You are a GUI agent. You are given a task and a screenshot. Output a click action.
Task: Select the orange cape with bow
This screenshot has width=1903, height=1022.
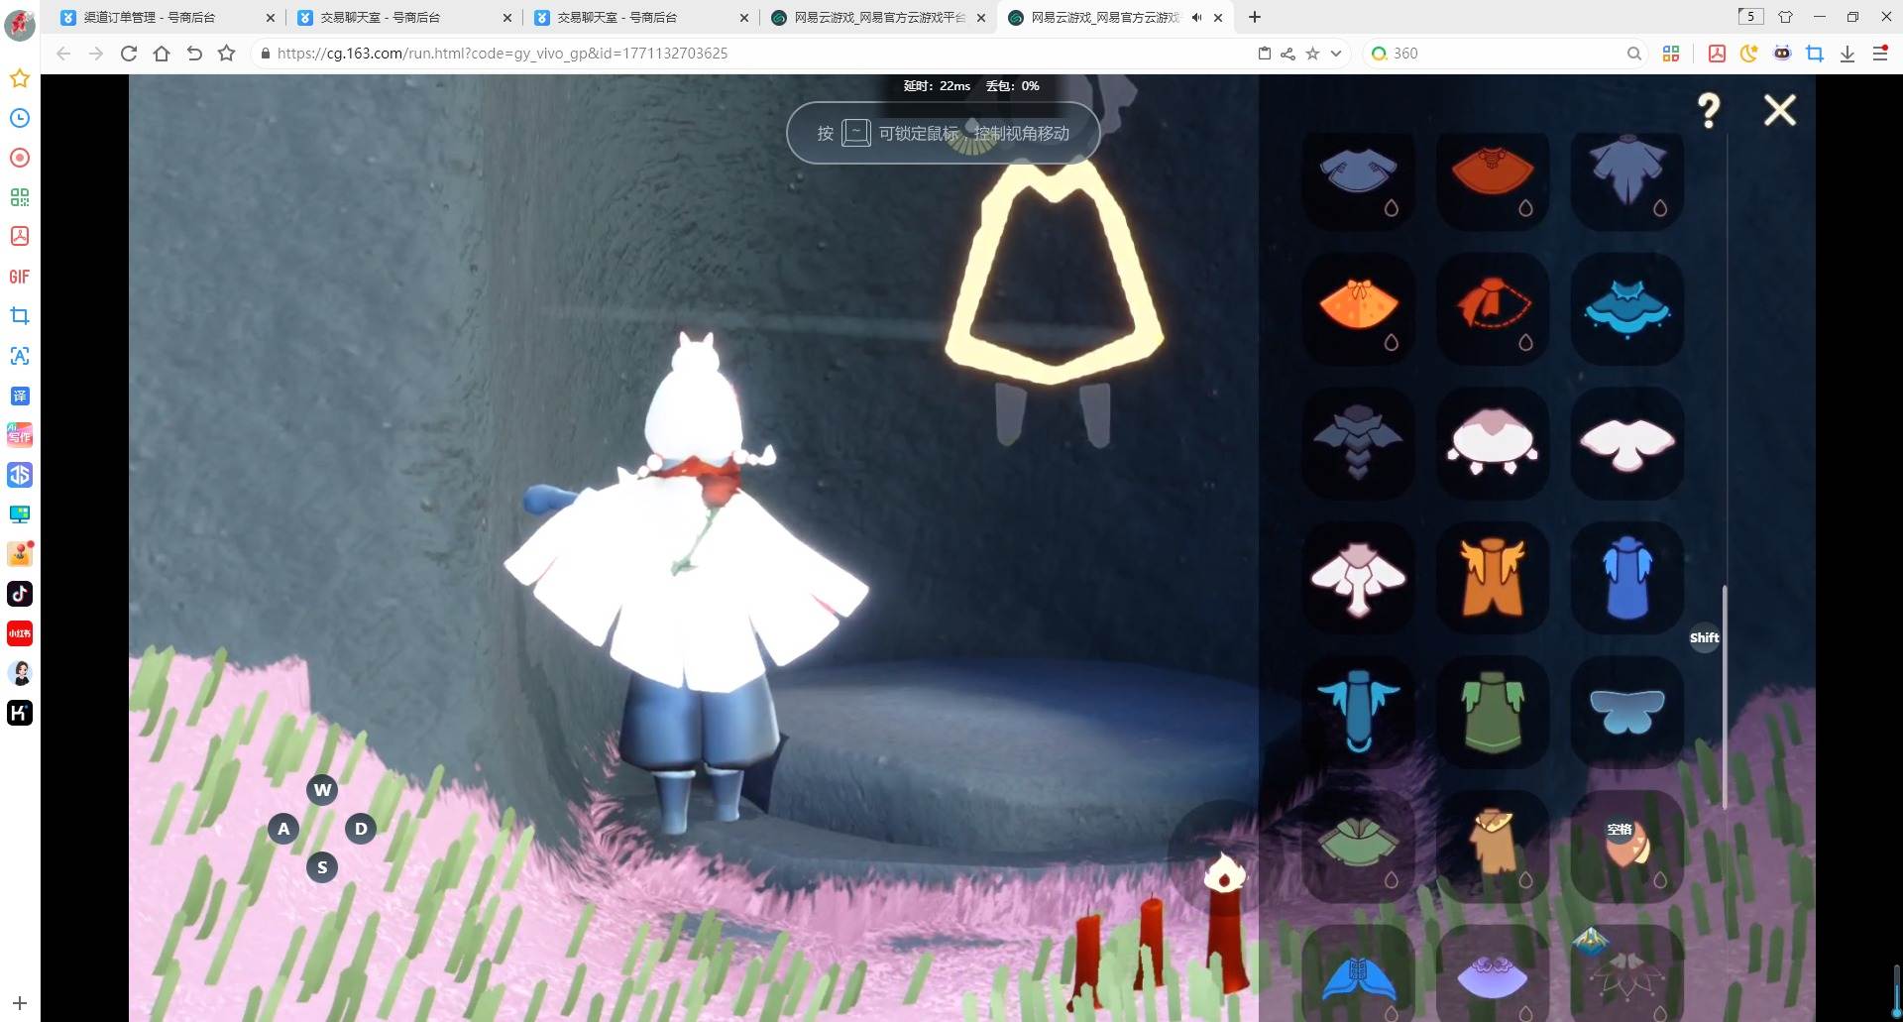tap(1358, 308)
